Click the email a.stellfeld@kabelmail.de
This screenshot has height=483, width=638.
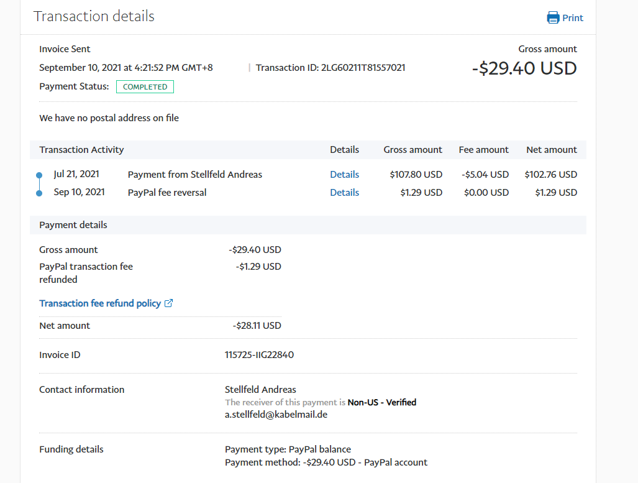276,414
